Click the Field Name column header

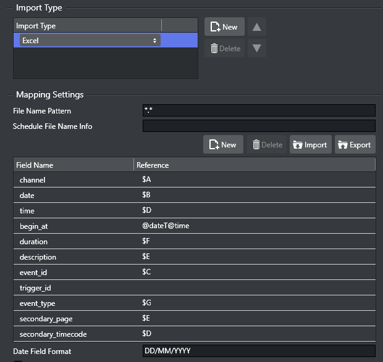pyautogui.click(x=73, y=165)
